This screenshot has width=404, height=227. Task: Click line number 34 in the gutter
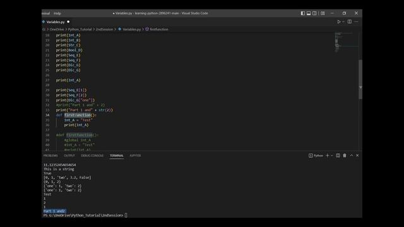[x=47, y=115]
